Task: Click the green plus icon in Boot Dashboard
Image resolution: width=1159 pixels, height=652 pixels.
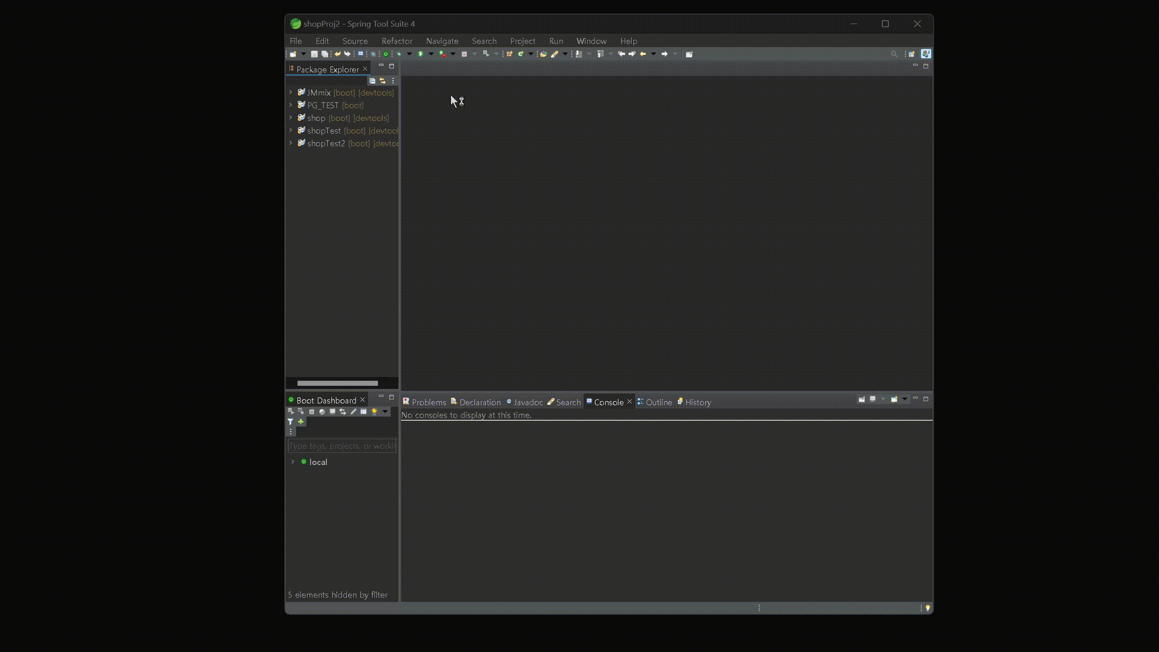Action: pyautogui.click(x=301, y=422)
